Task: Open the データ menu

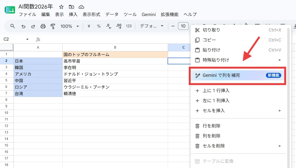Action: (112, 15)
